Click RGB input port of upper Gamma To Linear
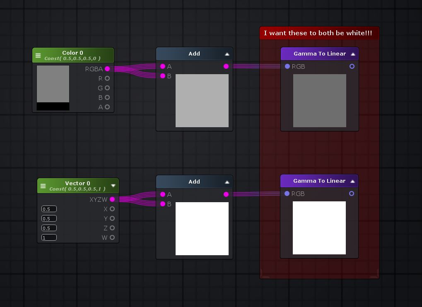Viewport: 422px width, 307px height. pyautogui.click(x=287, y=66)
